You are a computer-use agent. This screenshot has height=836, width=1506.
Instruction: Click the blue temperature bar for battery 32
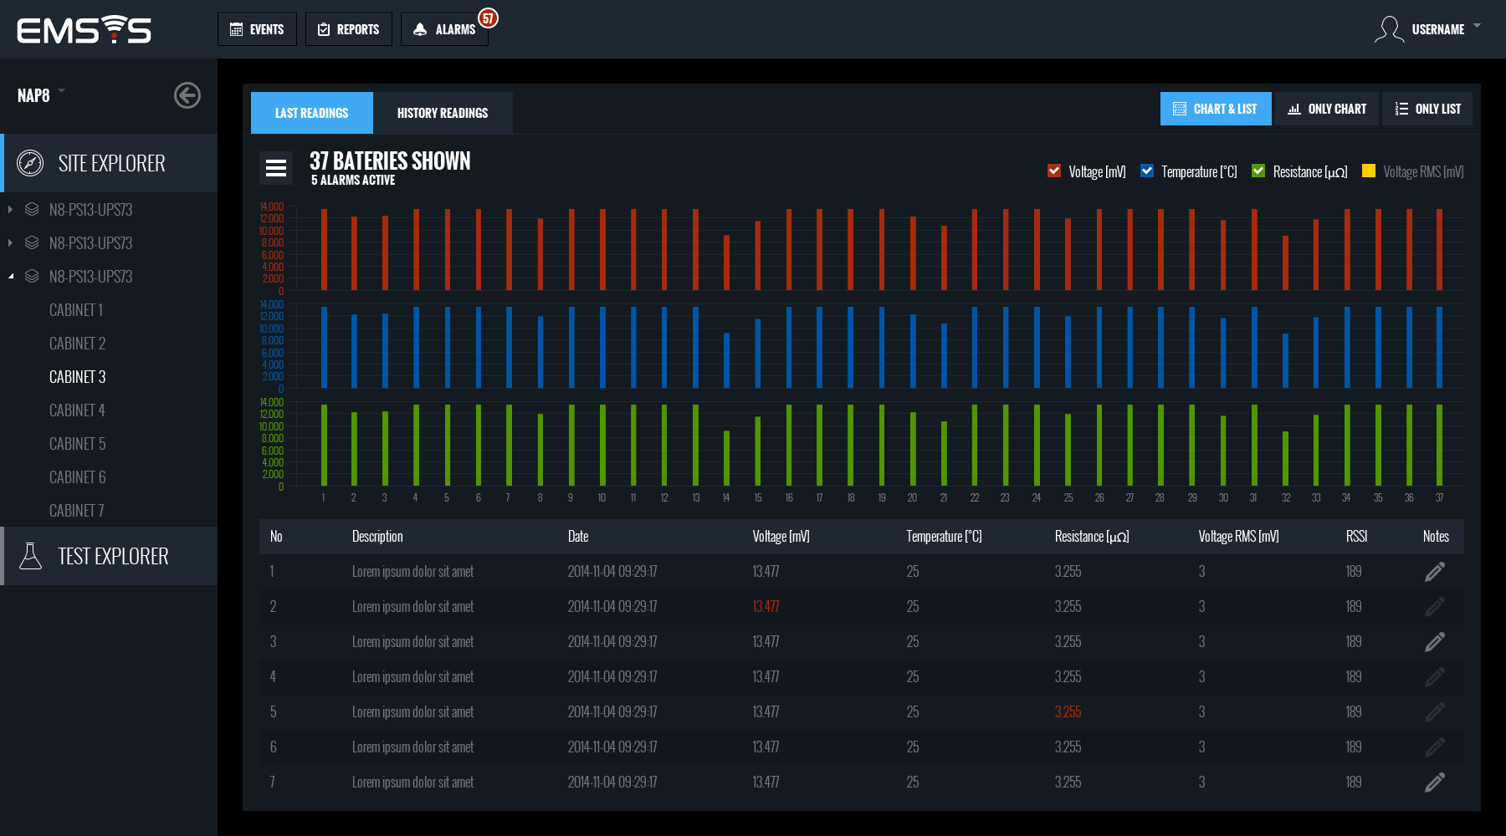point(1285,360)
